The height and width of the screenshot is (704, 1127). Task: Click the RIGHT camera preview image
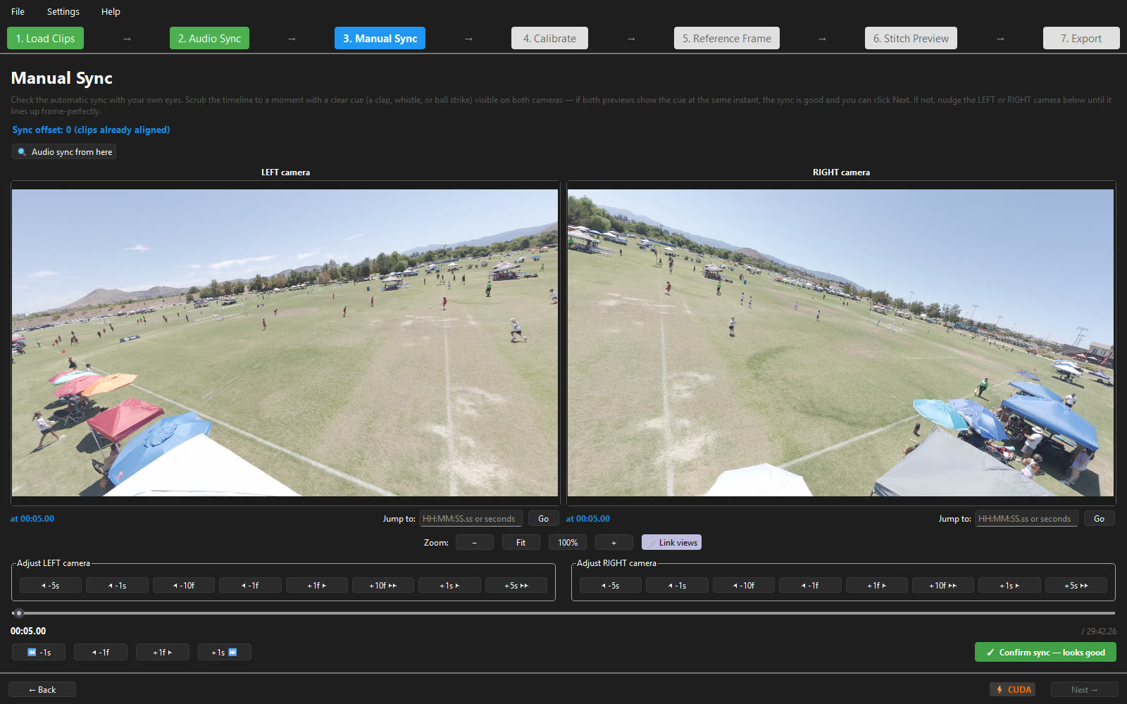pos(840,343)
